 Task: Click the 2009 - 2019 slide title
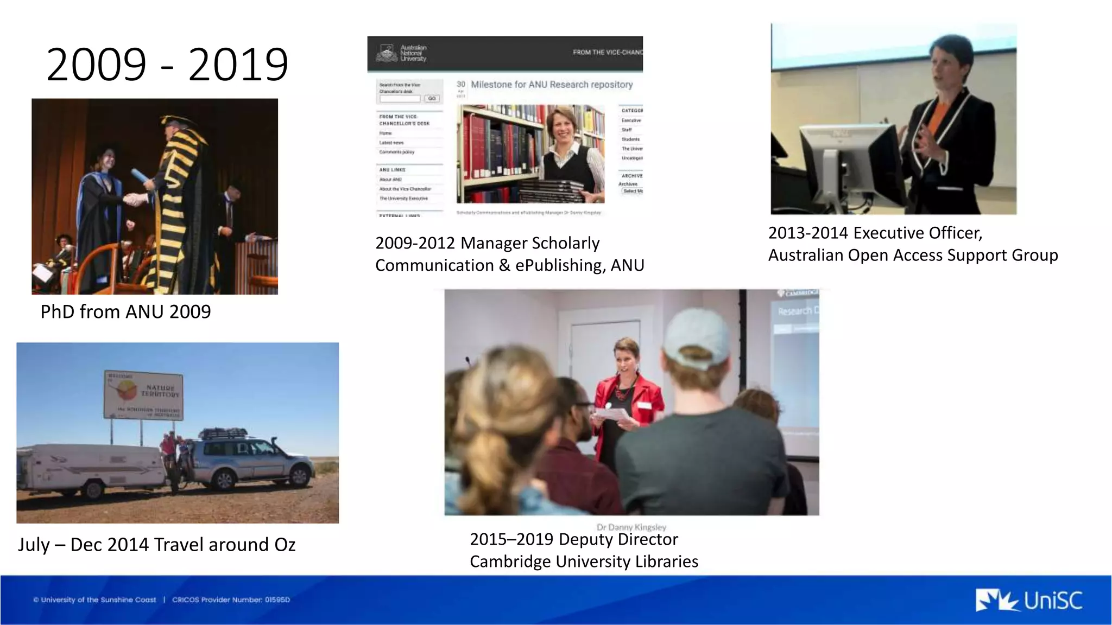pos(167,64)
